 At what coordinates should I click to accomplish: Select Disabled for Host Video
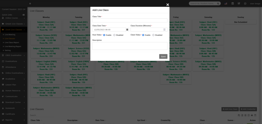click(114, 35)
